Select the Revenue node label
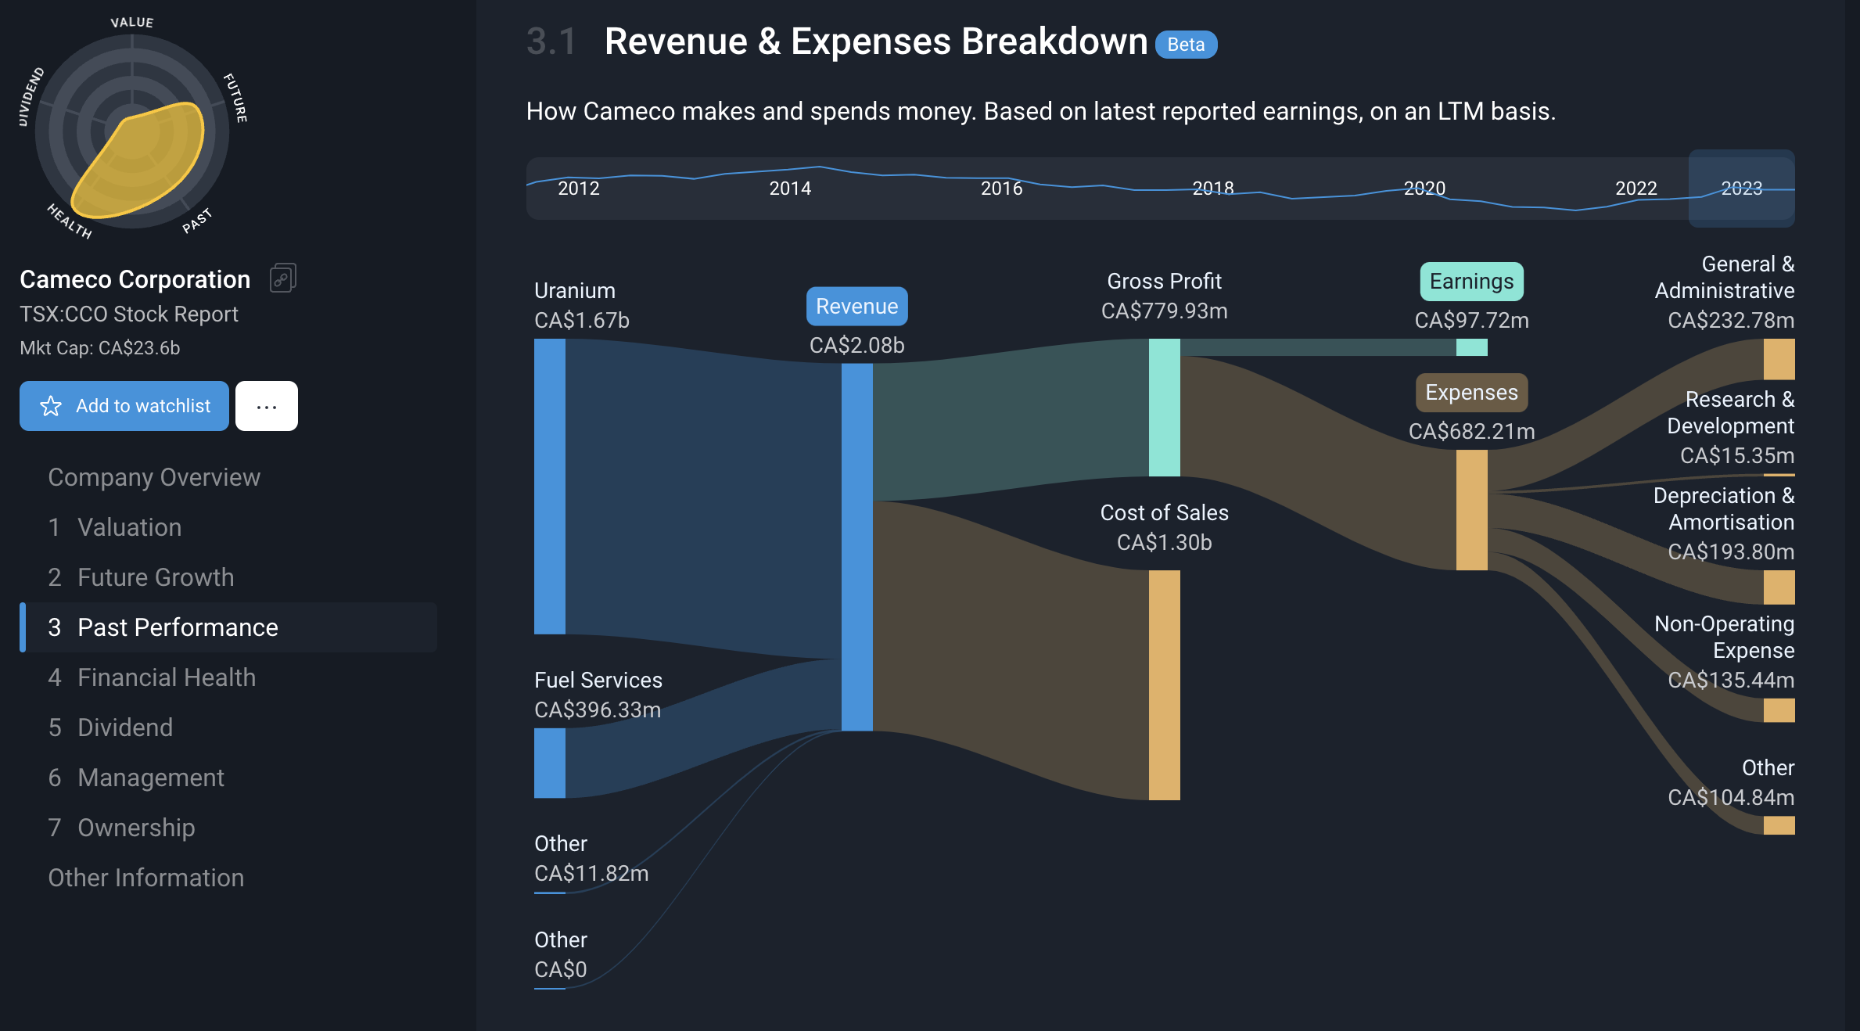1860x1031 pixels. 856,307
